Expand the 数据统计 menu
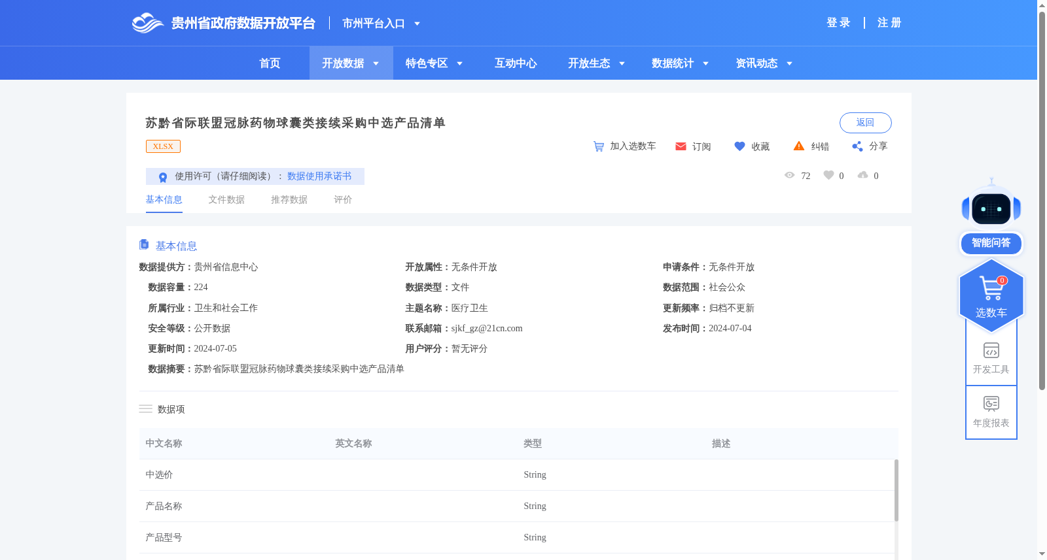1047x560 pixels. pos(680,63)
